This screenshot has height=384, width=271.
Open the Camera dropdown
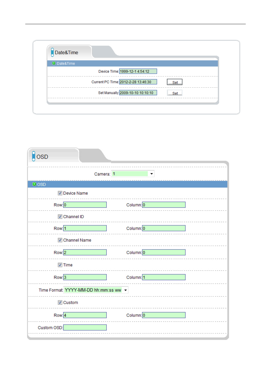point(133,174)
